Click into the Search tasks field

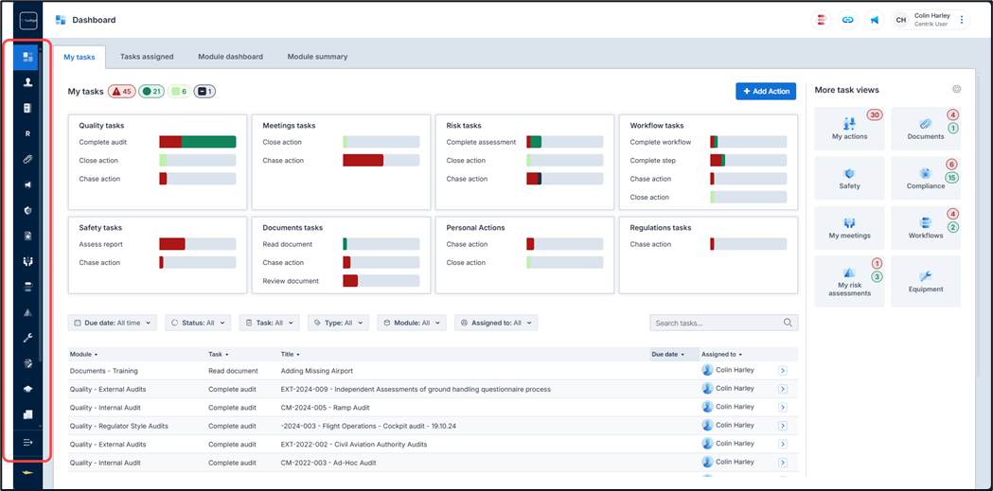click(x=718, y=323)
